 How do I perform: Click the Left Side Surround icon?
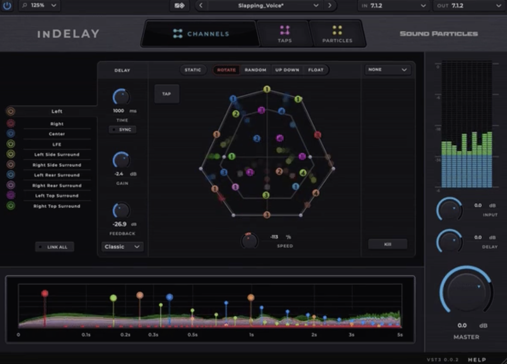tap(11, 154)
